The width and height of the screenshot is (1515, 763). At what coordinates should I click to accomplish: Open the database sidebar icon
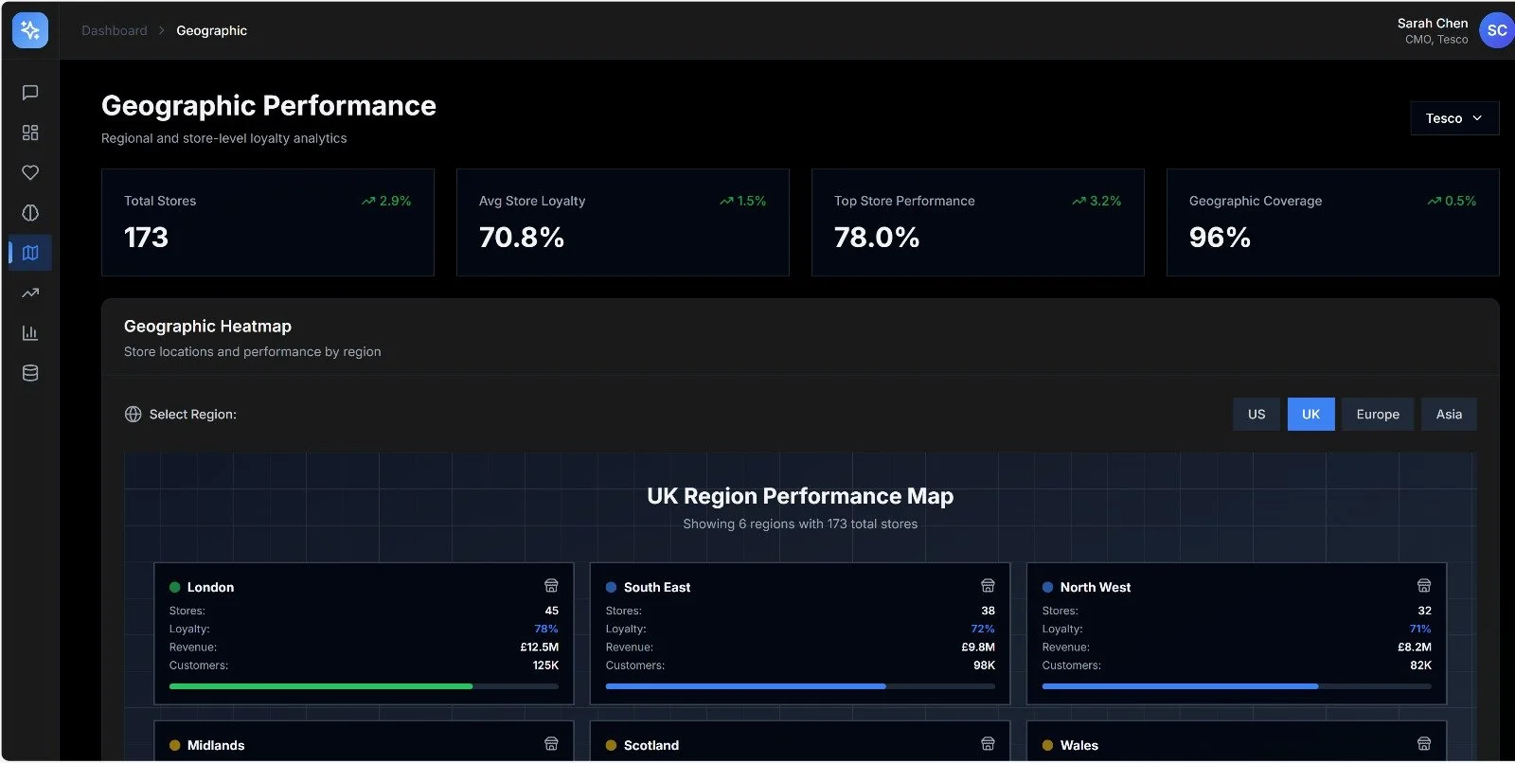point(30,373)
